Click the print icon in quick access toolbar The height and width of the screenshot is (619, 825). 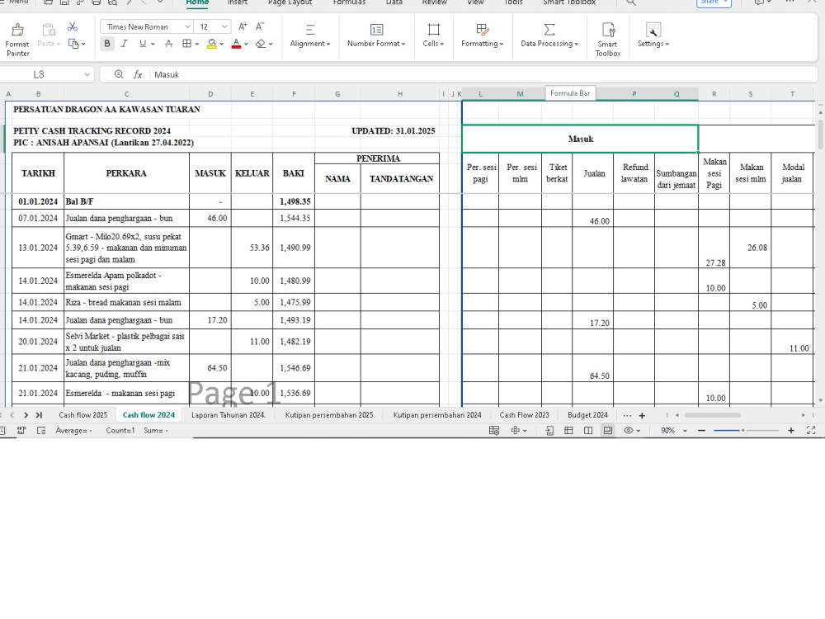(x=97, y=2)
